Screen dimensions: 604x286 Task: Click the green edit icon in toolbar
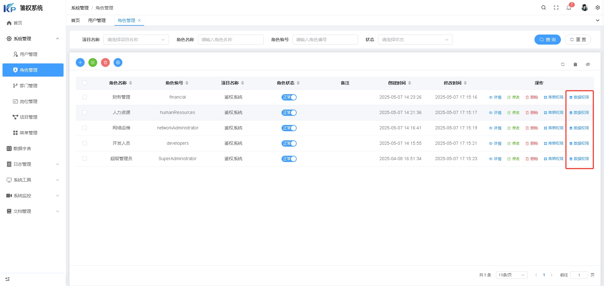[93, 62]
